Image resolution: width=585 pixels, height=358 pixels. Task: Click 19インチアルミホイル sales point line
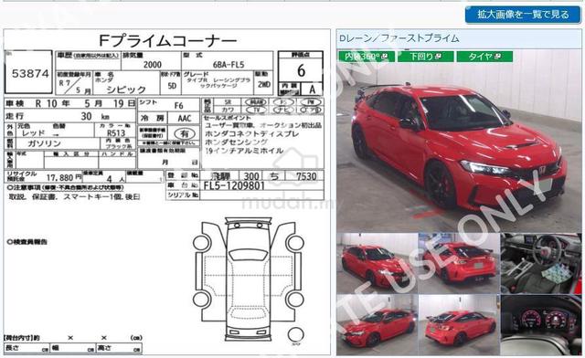click(x=244, y=151)
